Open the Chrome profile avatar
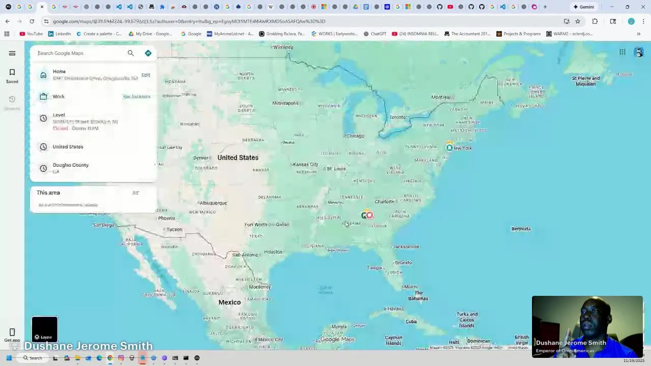Viewport: 651px width, 366px height. tap(631, 21)
